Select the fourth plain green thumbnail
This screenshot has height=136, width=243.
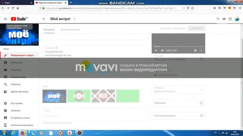(128, 96)
